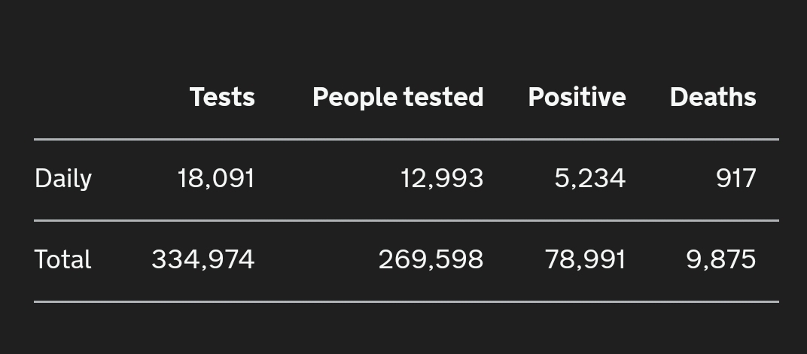The width and height of the screenshot is (807, 354).
Task: Select the Total row label
Action: [x=62, y=259]
